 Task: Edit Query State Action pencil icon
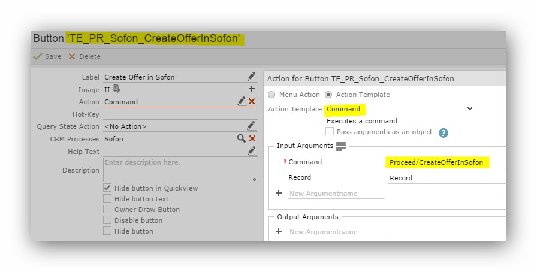point(251,125)
